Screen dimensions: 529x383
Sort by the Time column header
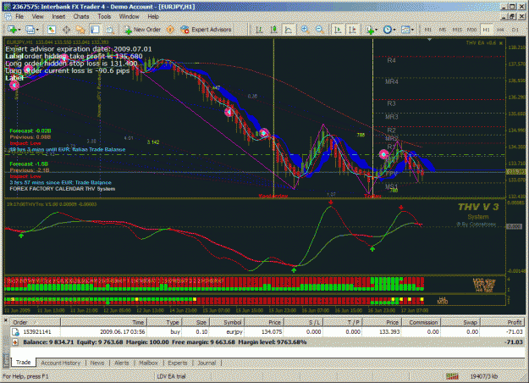click(x=104, y=322)
